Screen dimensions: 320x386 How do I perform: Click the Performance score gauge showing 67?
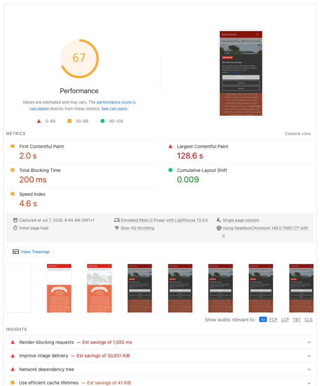click(79, 58)
